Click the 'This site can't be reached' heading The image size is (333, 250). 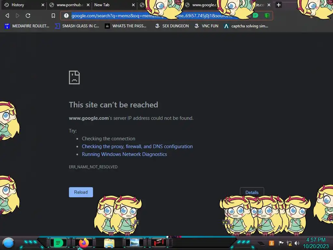[x=113, y=104]
